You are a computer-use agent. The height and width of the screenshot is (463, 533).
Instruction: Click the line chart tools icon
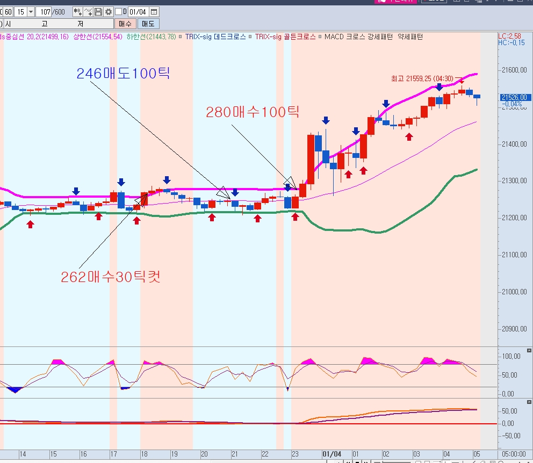pyautogui.click(x=89, y=12)
